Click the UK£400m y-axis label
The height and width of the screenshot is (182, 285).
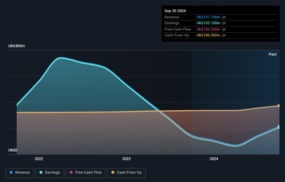point(17,46)
